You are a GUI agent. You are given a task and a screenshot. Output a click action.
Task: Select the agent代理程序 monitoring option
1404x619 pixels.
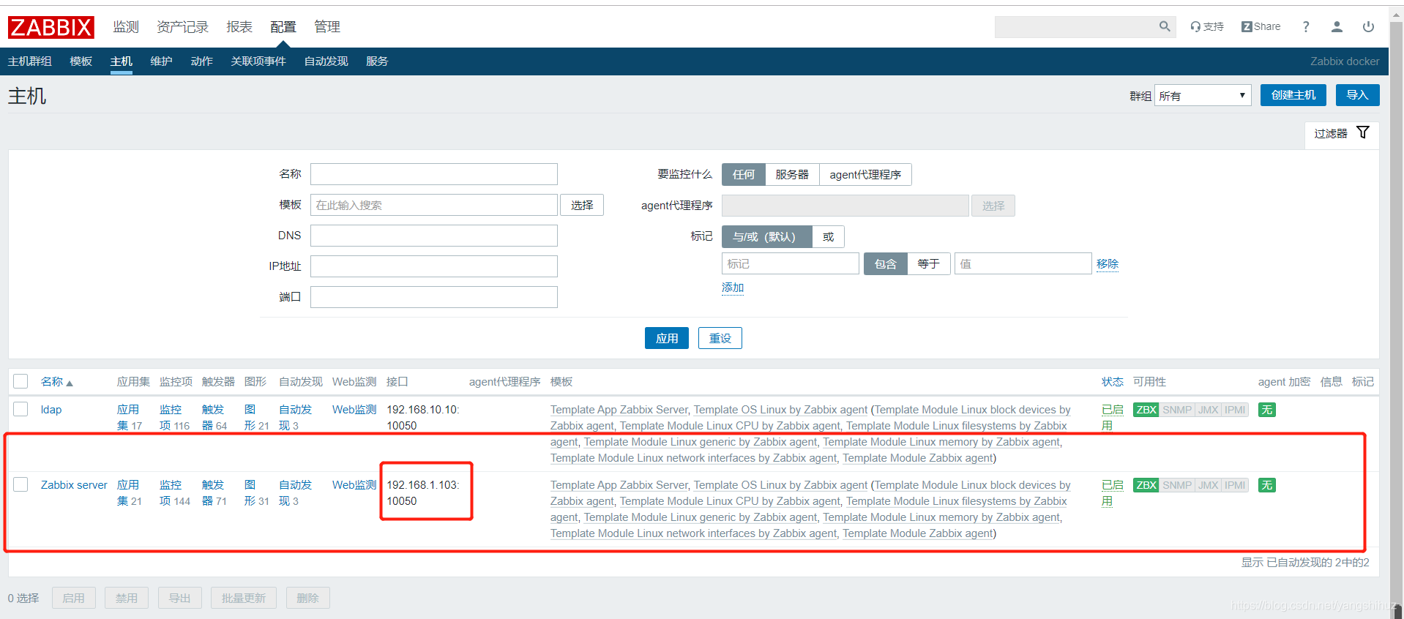[865, 174]
